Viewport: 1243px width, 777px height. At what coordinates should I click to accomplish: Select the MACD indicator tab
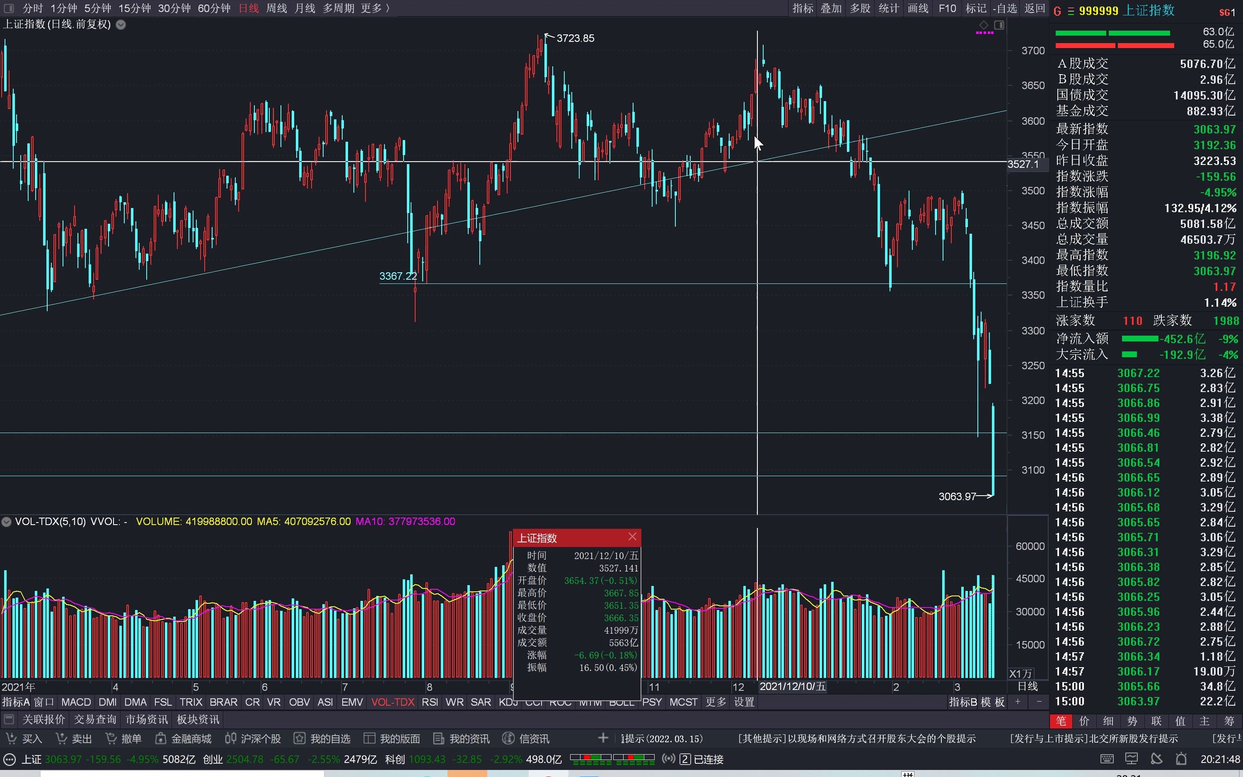pos(75,702)
